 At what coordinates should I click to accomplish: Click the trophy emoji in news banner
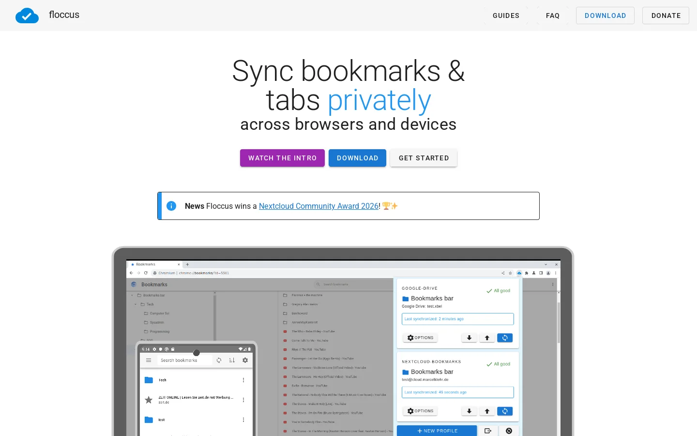[386, 206]
